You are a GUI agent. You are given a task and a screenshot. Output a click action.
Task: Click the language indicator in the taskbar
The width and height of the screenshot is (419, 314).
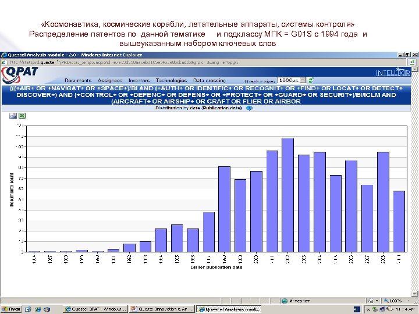[x=357, y=309]
